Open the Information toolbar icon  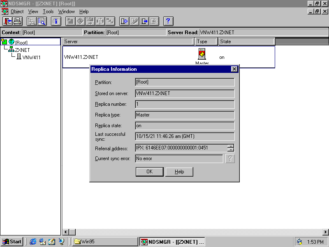[x=56, y=21]
